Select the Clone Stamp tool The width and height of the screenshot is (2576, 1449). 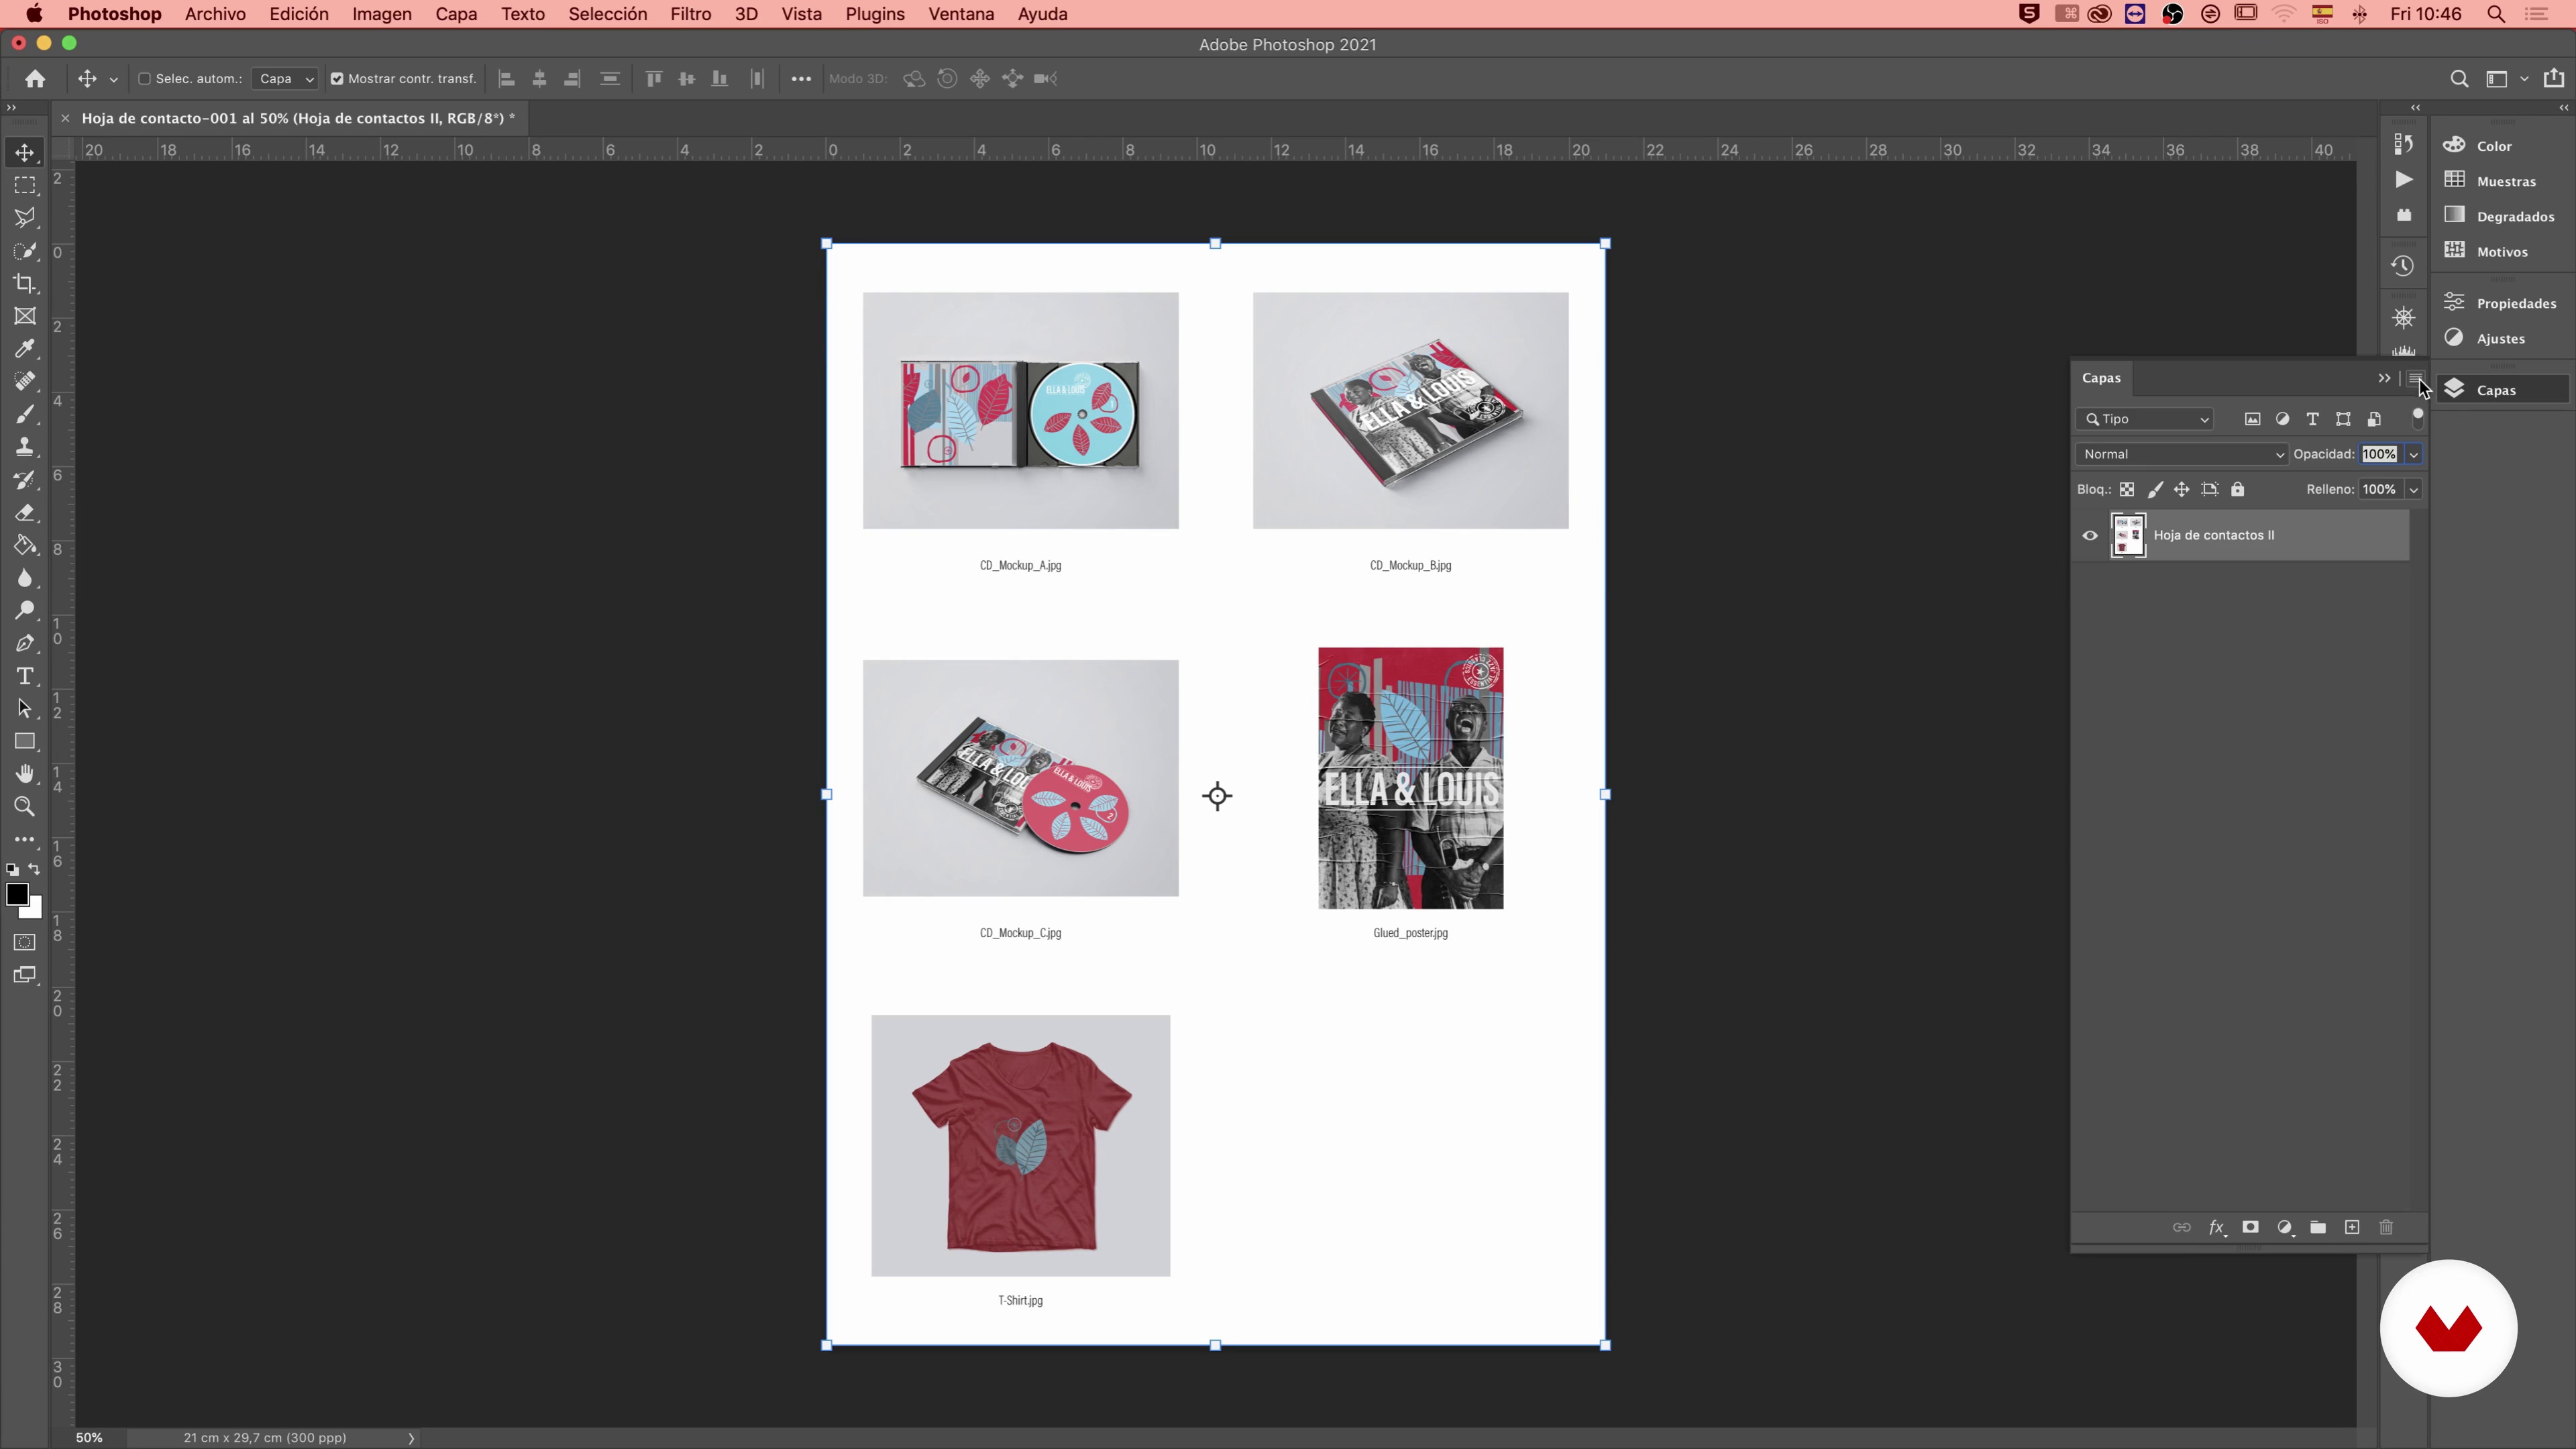25,447
